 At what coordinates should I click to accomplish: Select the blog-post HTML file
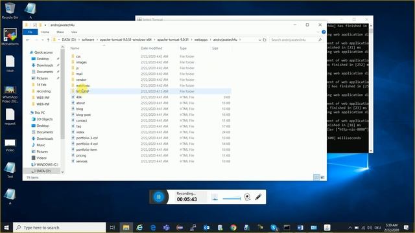[x=84, y=115]
